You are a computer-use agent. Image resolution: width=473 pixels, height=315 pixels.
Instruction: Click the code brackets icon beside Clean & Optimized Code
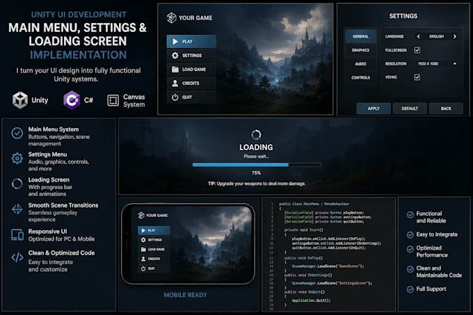17,257
